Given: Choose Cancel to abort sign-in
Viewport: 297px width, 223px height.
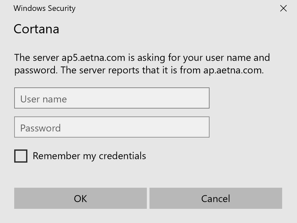Looking at the screenshot, I should [215, 199].
